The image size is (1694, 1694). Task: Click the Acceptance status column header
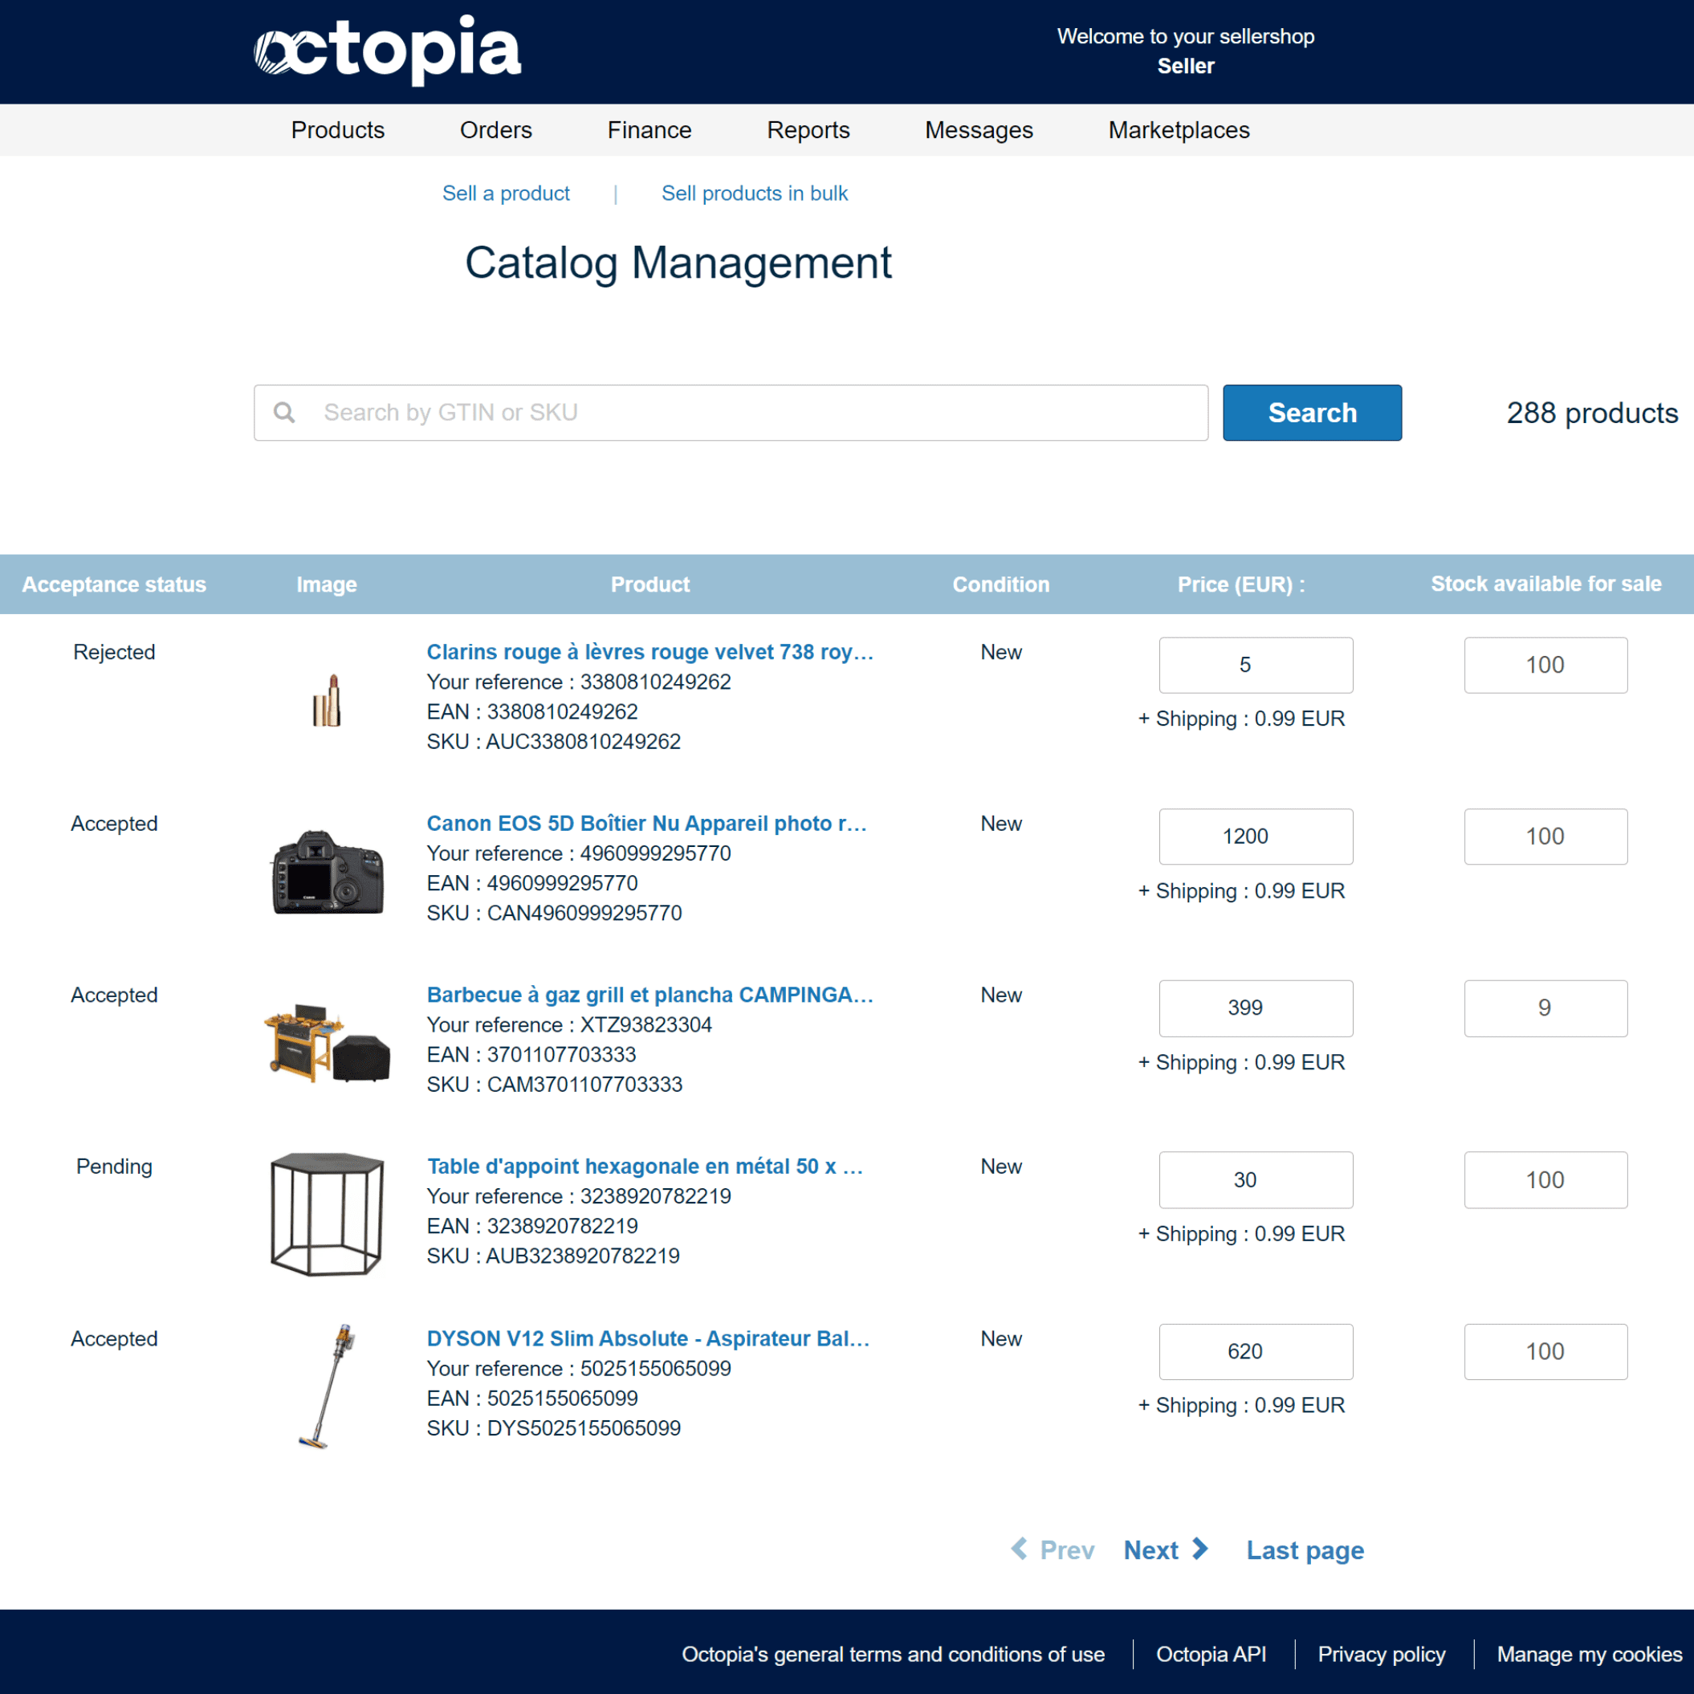coord(114,584)
